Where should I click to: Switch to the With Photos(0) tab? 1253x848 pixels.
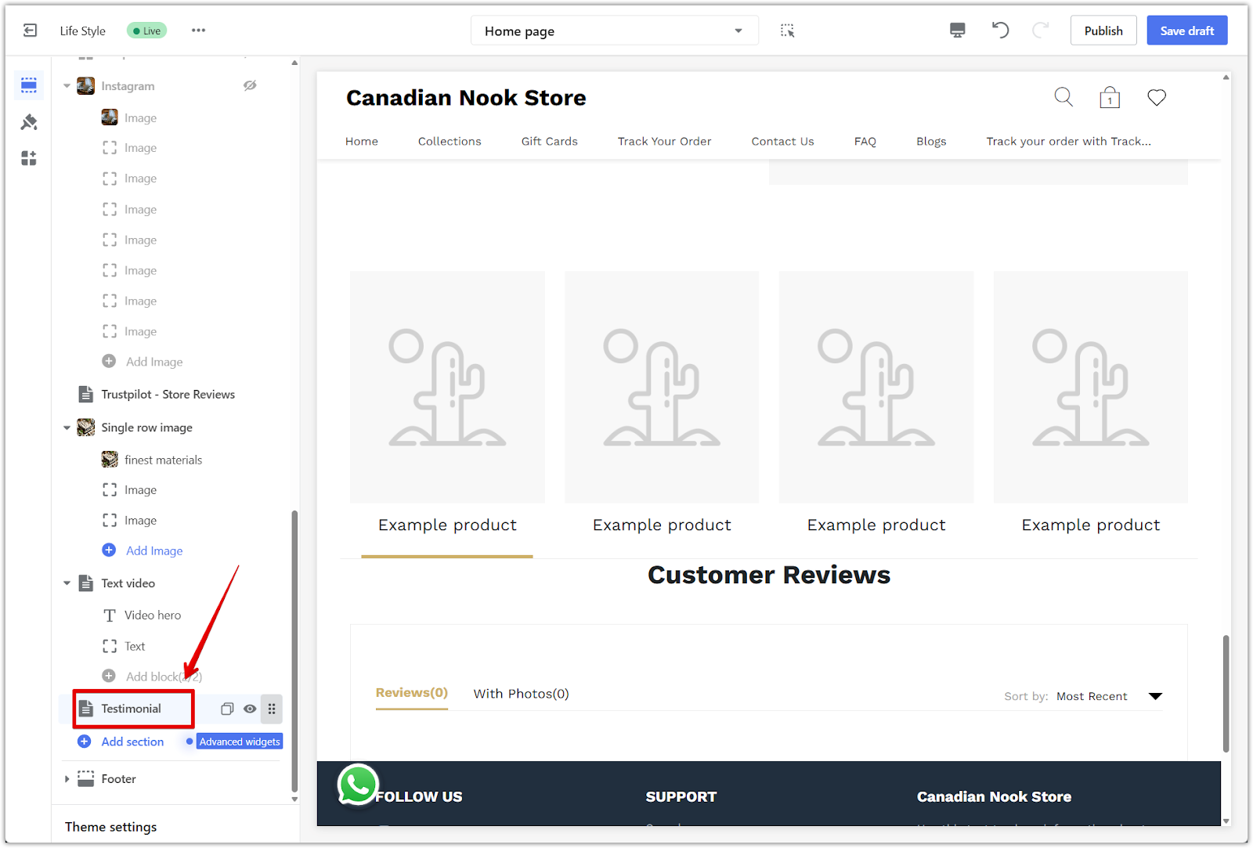point(522,694)
